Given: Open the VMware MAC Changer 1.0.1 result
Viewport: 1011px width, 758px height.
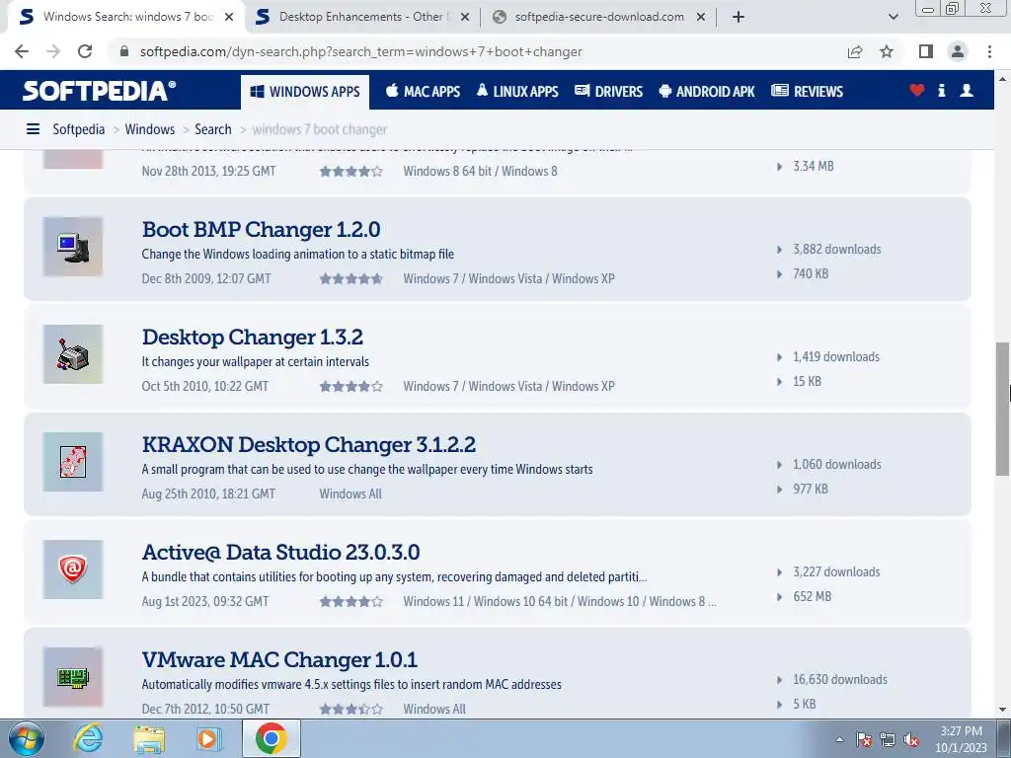Looking at the screenshot, I should pos(279,660).
